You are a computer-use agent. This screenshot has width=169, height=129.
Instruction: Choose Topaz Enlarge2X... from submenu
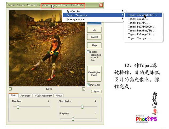point(143,35)
